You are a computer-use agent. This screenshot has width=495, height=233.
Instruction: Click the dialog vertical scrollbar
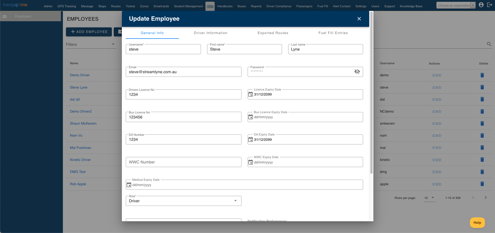coord(371,93)
